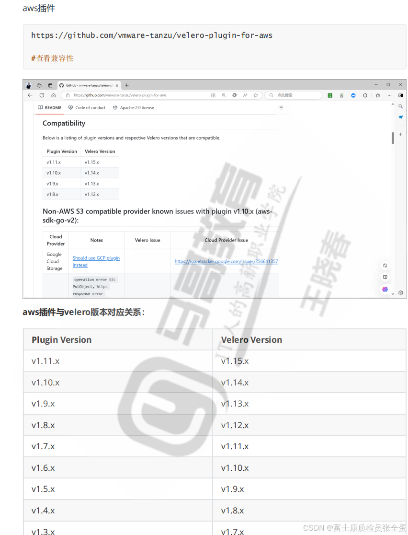Open a new browser tab with plus
The image size is (408, 535).
pyautogui.click(x=126, y=85)
